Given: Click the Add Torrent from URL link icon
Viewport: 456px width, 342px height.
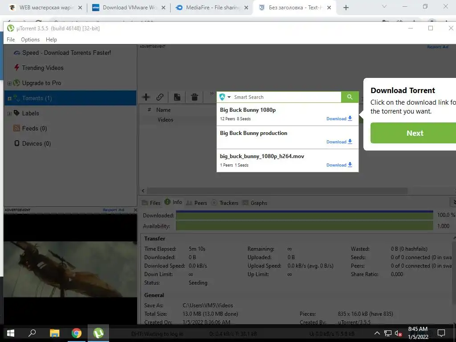Looking at the screenshot, I should pyautogui.click(x=160, y=97).
